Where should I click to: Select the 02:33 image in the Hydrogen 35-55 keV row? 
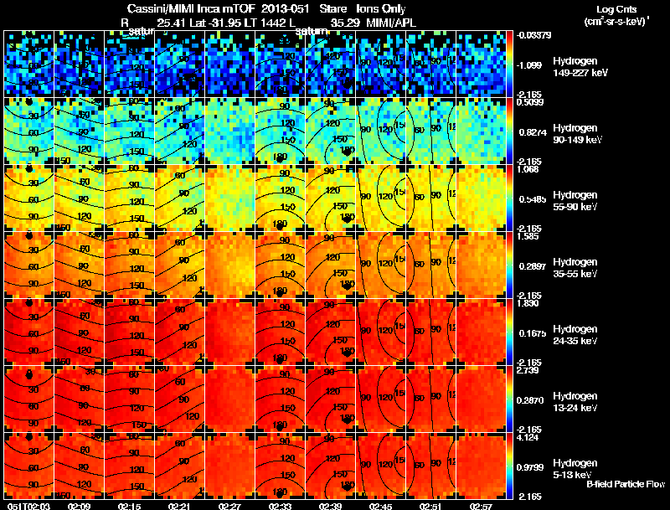coord(281,265)
